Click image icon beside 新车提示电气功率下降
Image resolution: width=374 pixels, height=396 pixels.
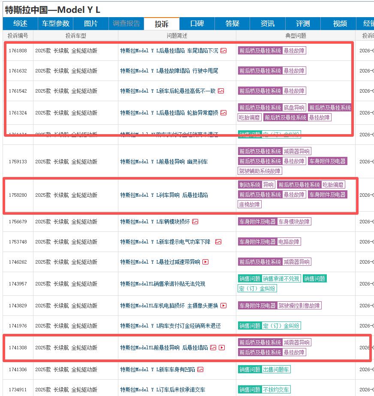[218, 242]
